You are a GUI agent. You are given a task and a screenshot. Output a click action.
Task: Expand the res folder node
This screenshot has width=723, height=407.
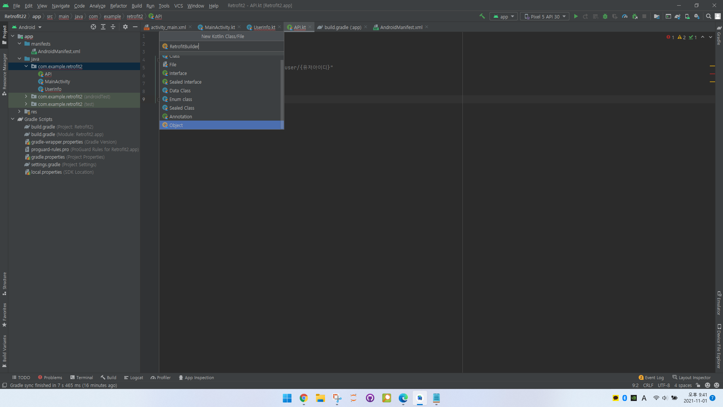point(20,112)
